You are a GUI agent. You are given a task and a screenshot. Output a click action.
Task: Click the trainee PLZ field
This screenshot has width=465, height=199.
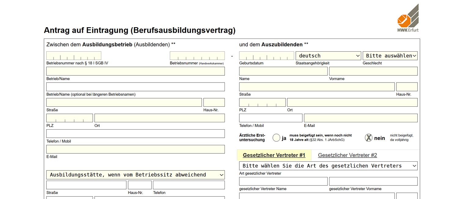point(262,102)
